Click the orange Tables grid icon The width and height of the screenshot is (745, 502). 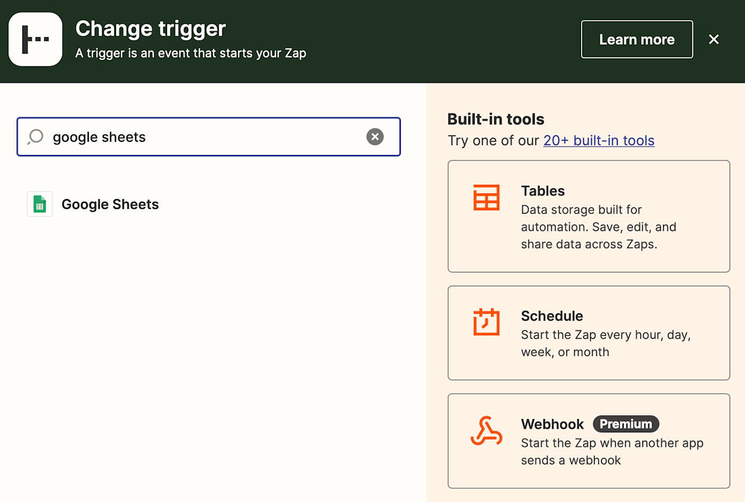[486, 198]
